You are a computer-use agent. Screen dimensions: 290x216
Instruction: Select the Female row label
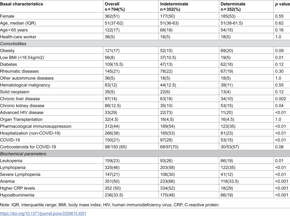tap(7, 16)
